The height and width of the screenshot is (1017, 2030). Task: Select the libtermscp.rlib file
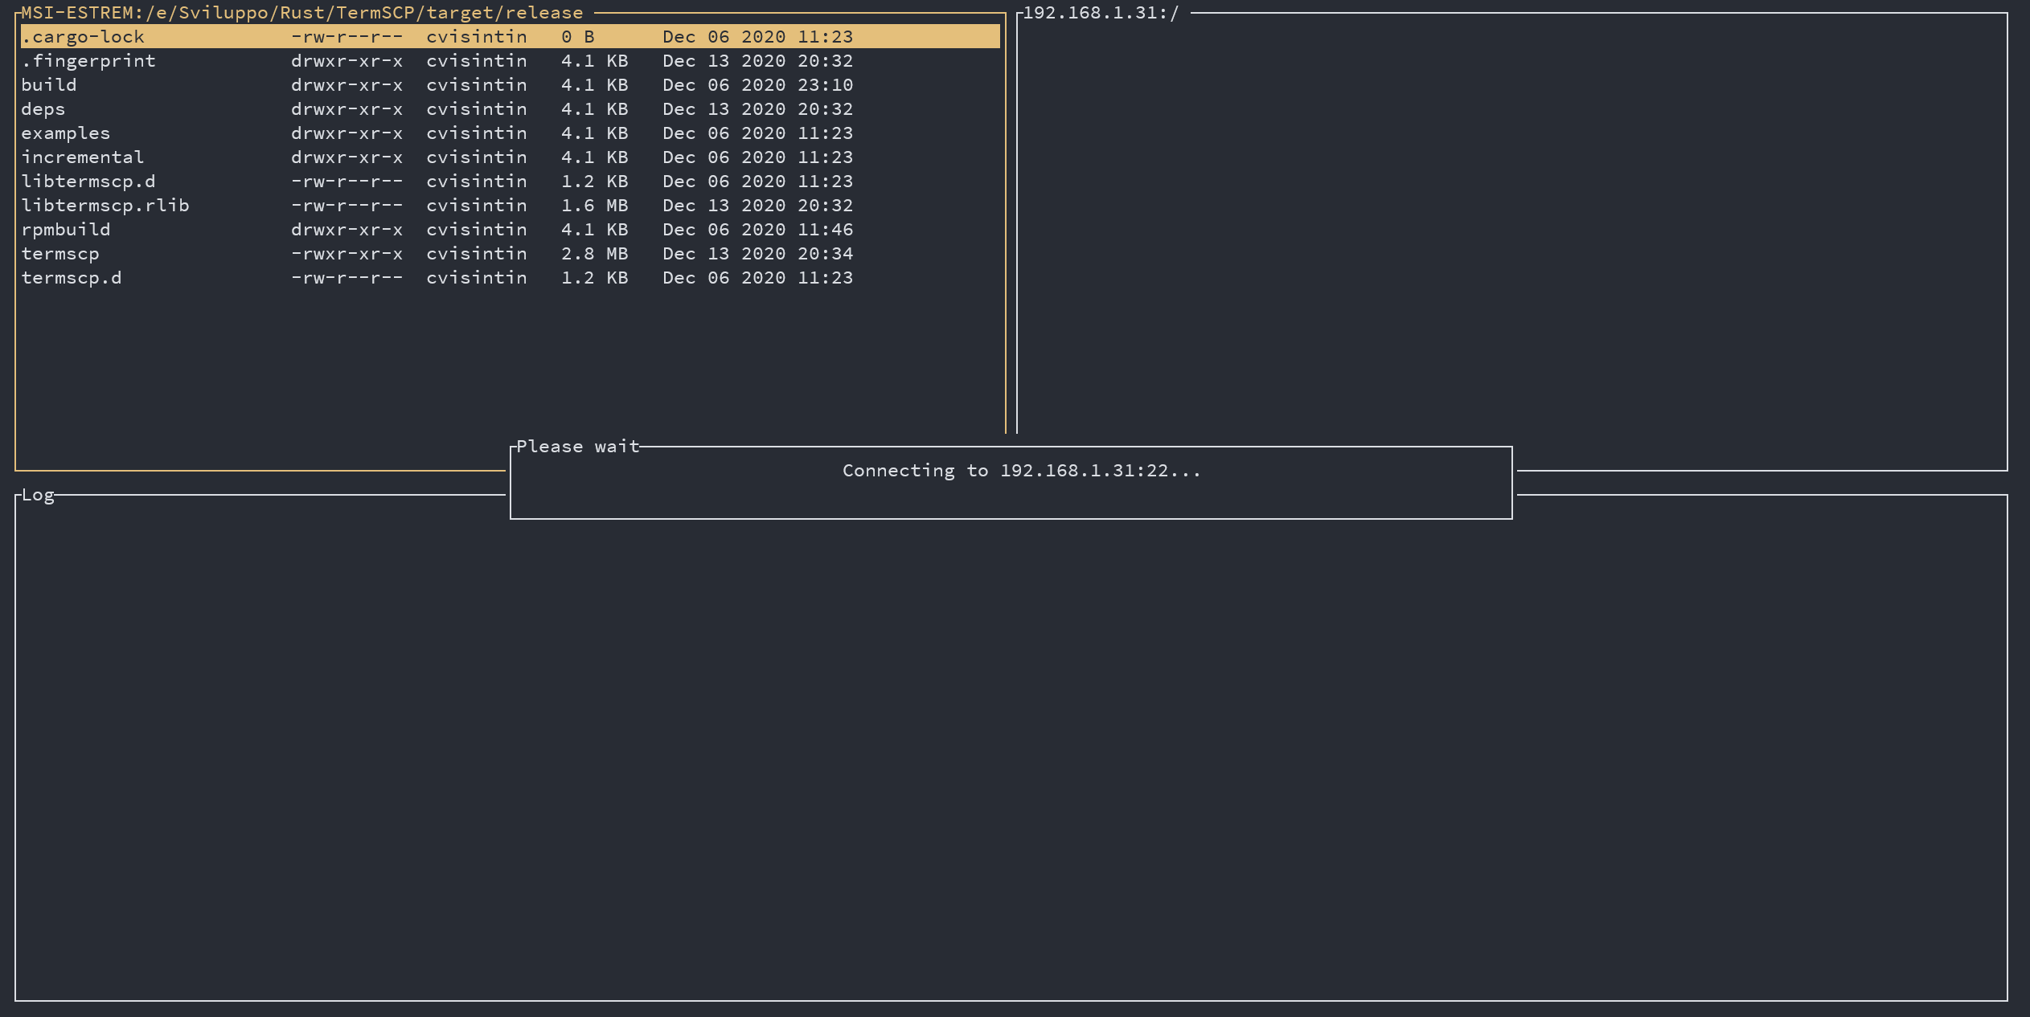tap(105, 206)
